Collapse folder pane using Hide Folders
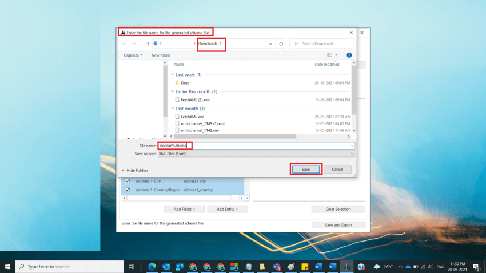This screenshot has height=273, width=486. coord(135,170)
